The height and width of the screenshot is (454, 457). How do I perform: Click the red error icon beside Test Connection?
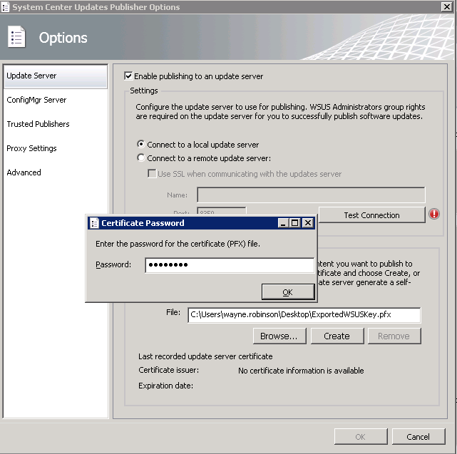click(434, 214)
